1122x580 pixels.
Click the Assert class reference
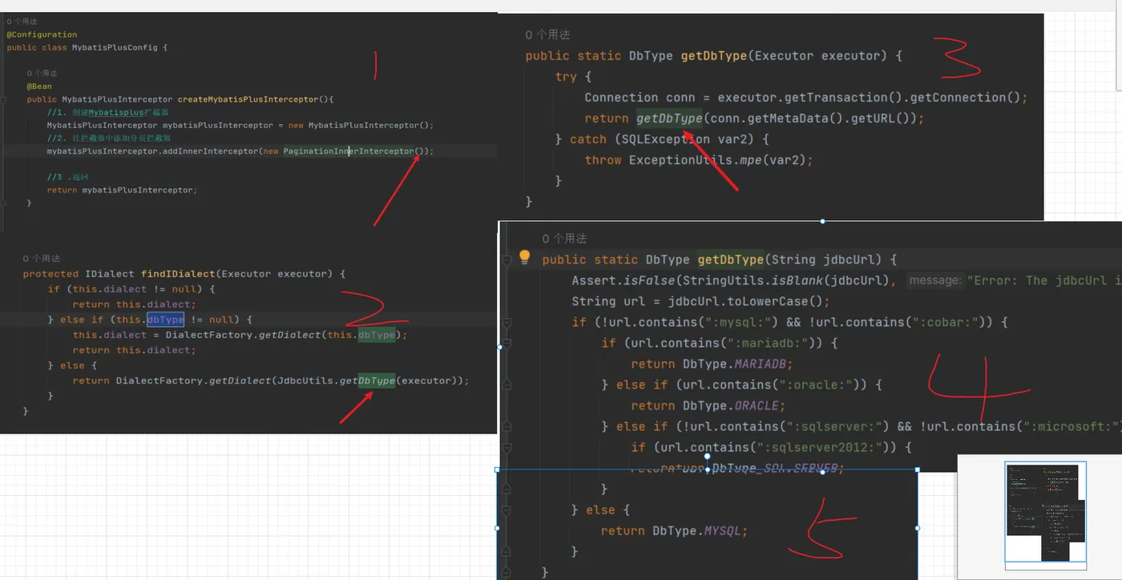point(594,280)
